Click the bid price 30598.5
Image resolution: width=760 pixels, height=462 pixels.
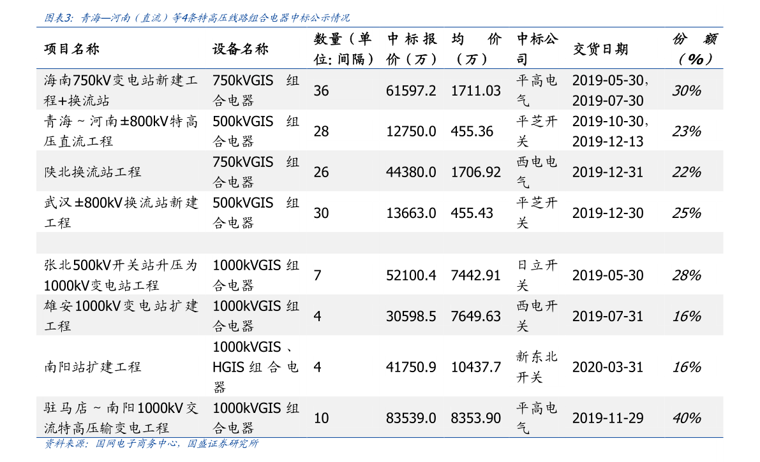pyautogui.click(x=411, y=316)
